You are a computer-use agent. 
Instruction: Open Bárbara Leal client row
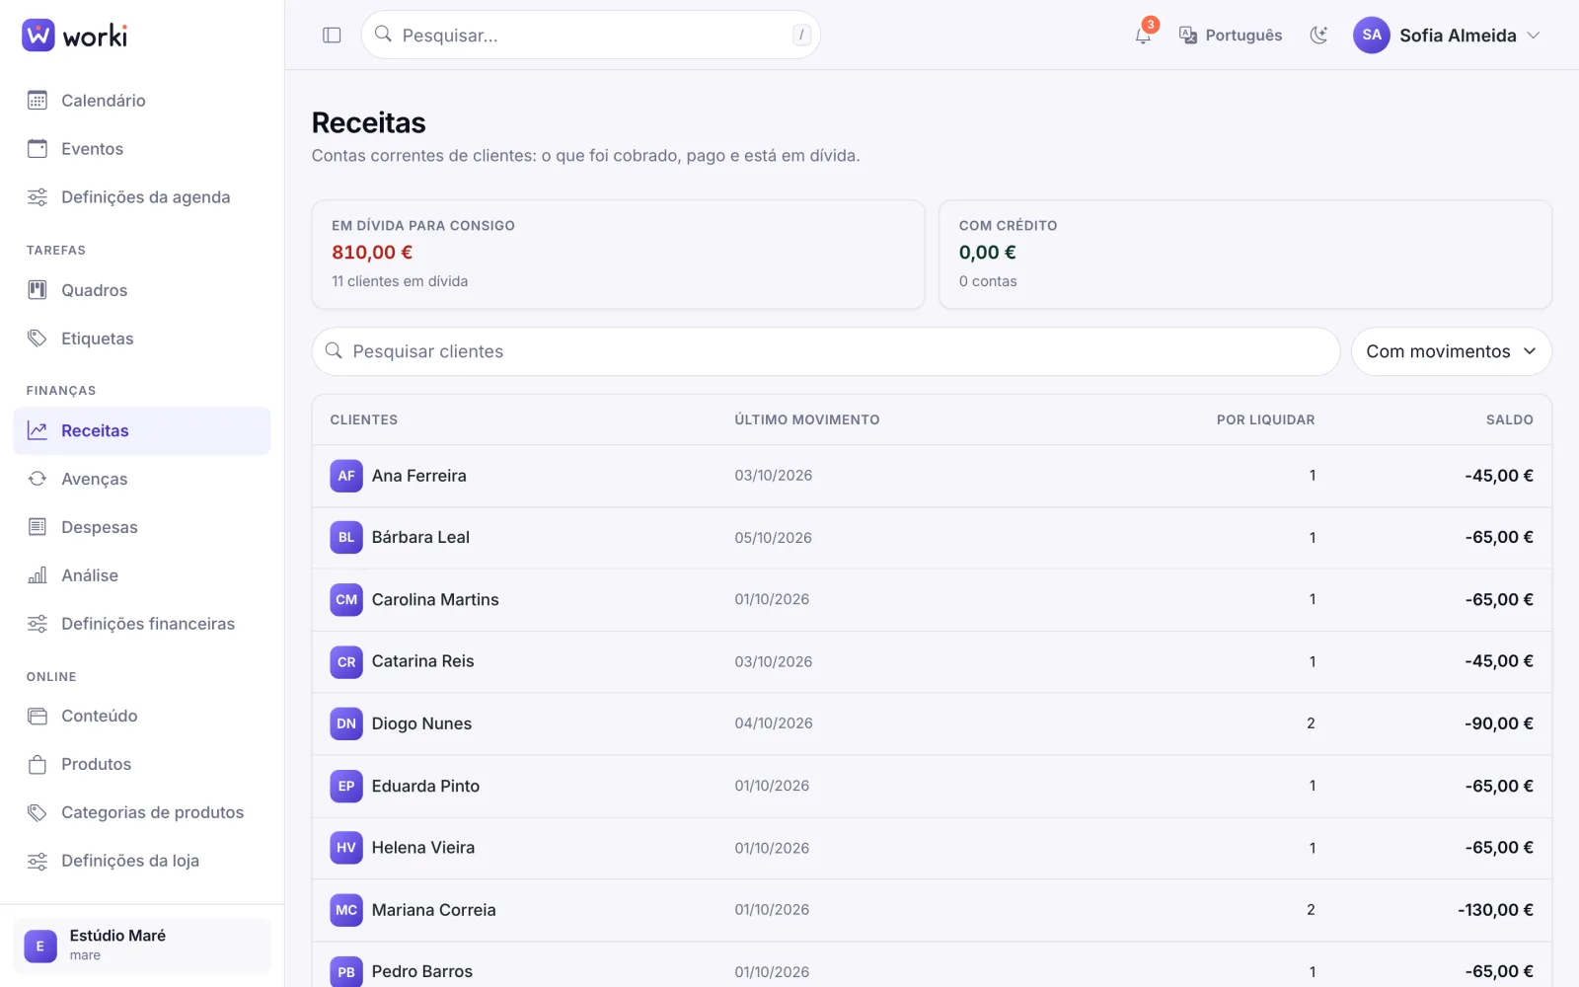coord(932,538)
